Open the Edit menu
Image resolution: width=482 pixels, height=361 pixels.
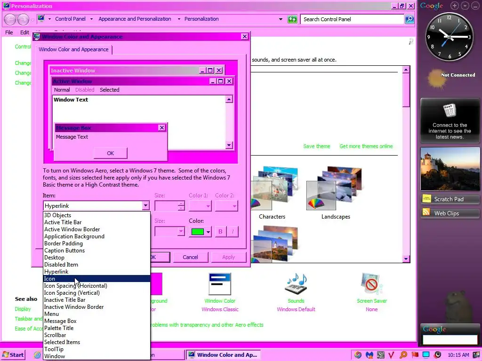[24, 32]
